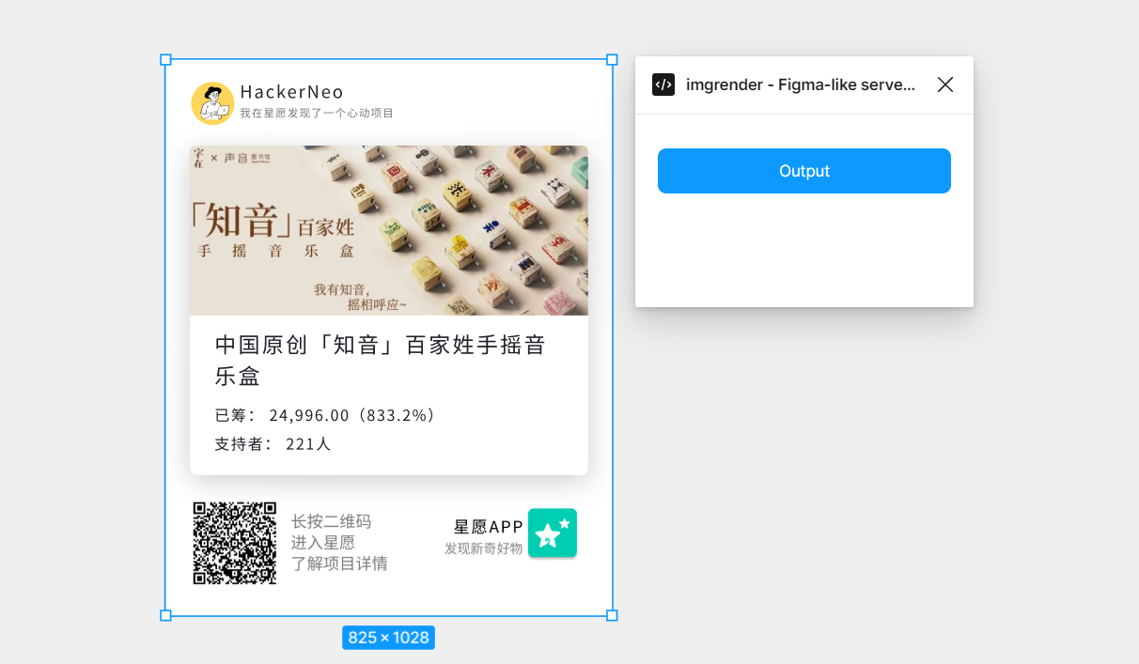1139x664 pixels.
Task: Close the imgrender plugin window
Action: pos(945,85)
